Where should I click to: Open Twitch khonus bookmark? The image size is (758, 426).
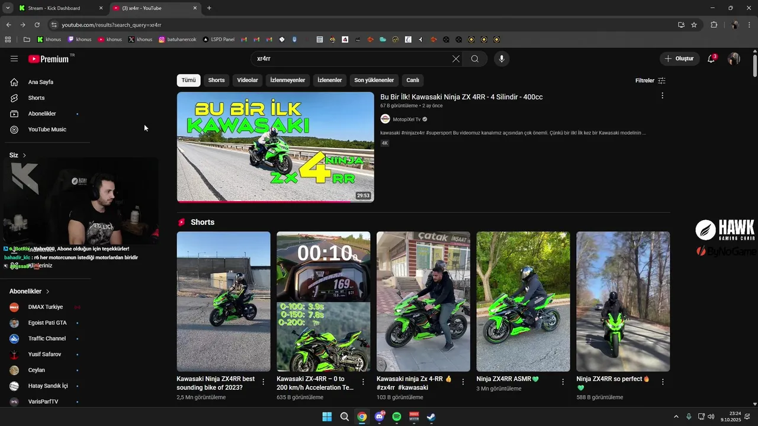79,40
